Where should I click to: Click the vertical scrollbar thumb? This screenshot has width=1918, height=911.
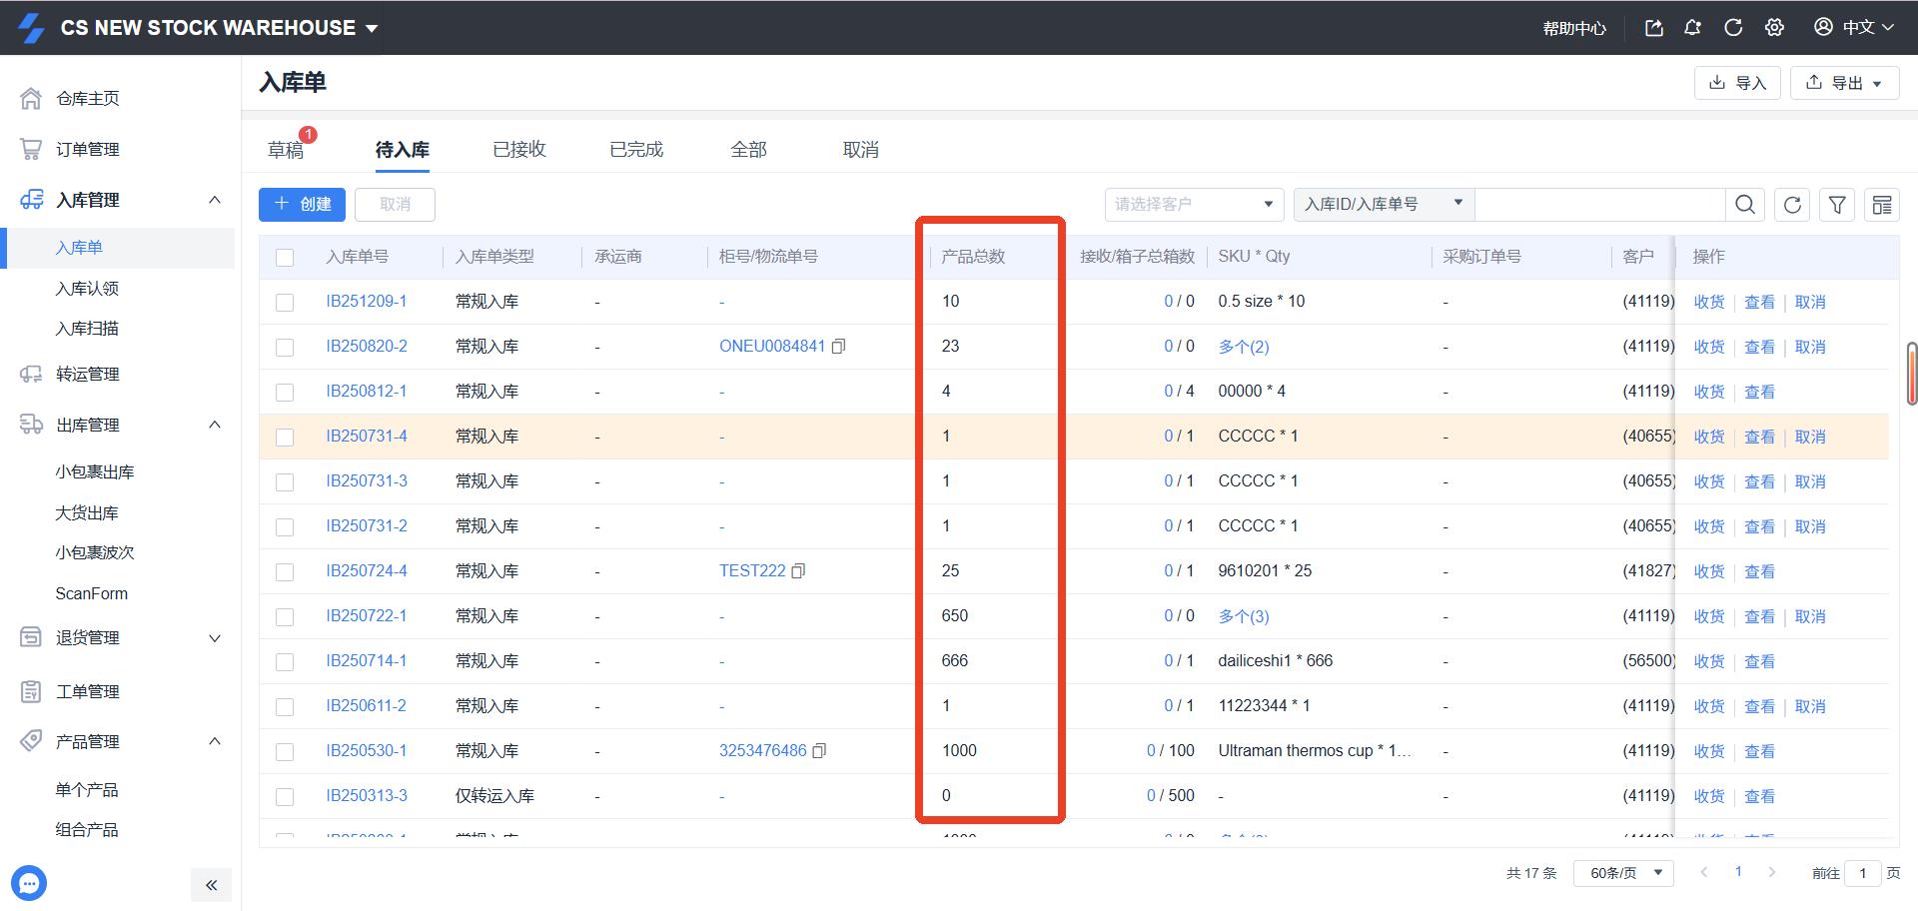(x=1912, y=374)
